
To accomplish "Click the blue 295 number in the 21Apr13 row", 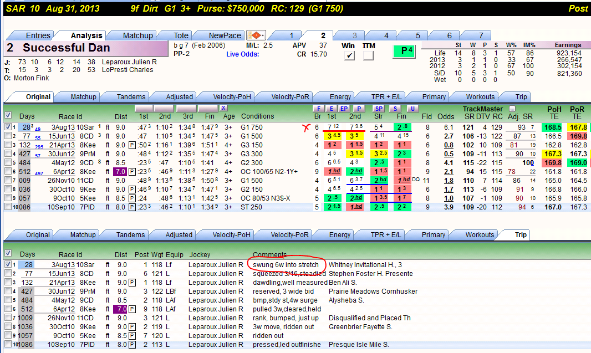I will point(39,147).
